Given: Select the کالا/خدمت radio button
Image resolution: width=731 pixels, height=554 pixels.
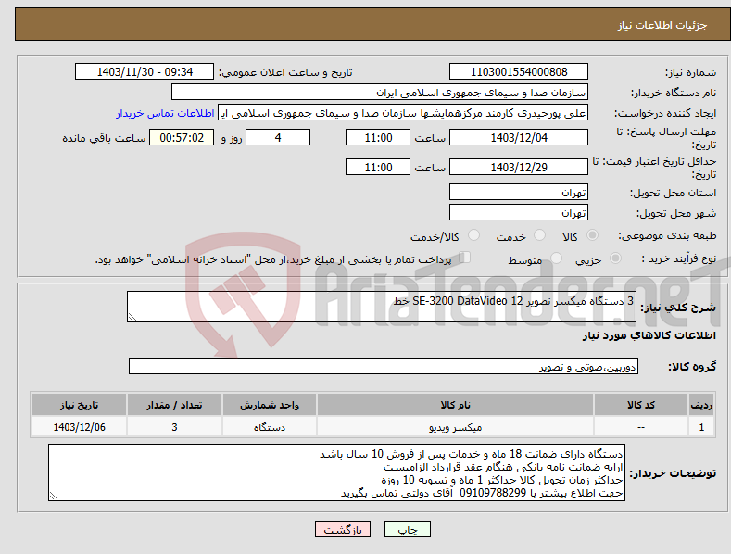Looking at the screenshot, I should (473, 235).
